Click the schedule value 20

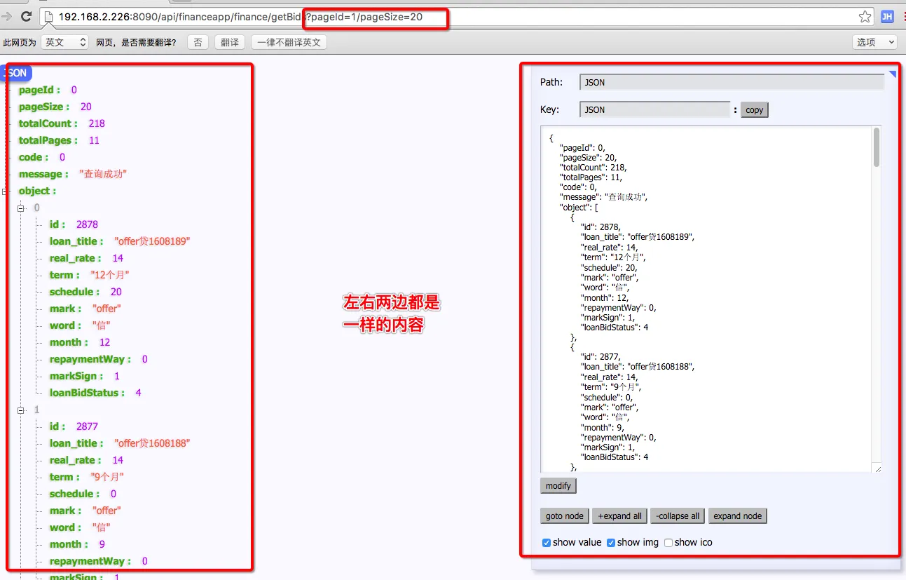pyautogui.click(x=116, y=292)
